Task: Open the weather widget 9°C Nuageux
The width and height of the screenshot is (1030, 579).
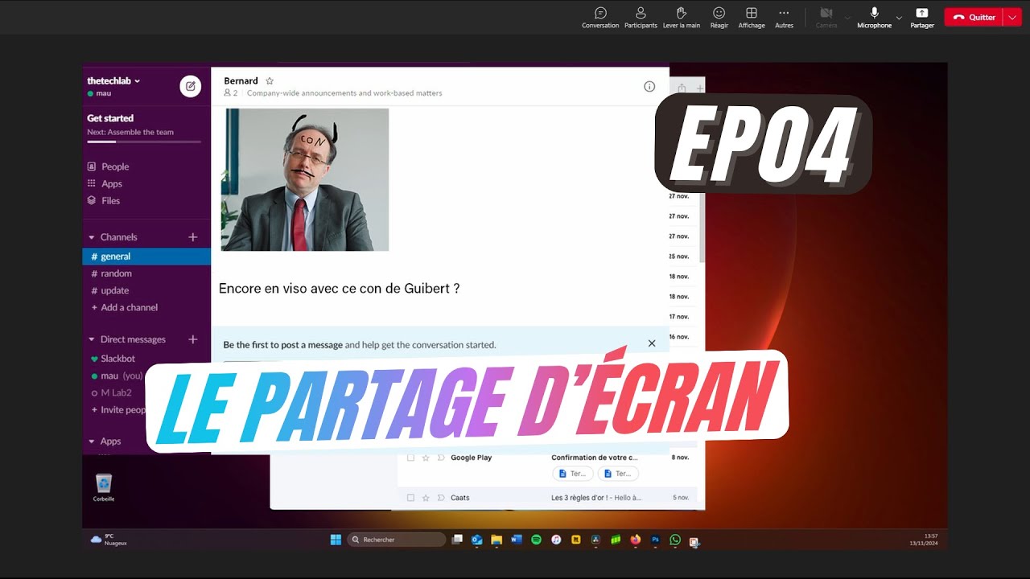Action: [x=108, y=540]
